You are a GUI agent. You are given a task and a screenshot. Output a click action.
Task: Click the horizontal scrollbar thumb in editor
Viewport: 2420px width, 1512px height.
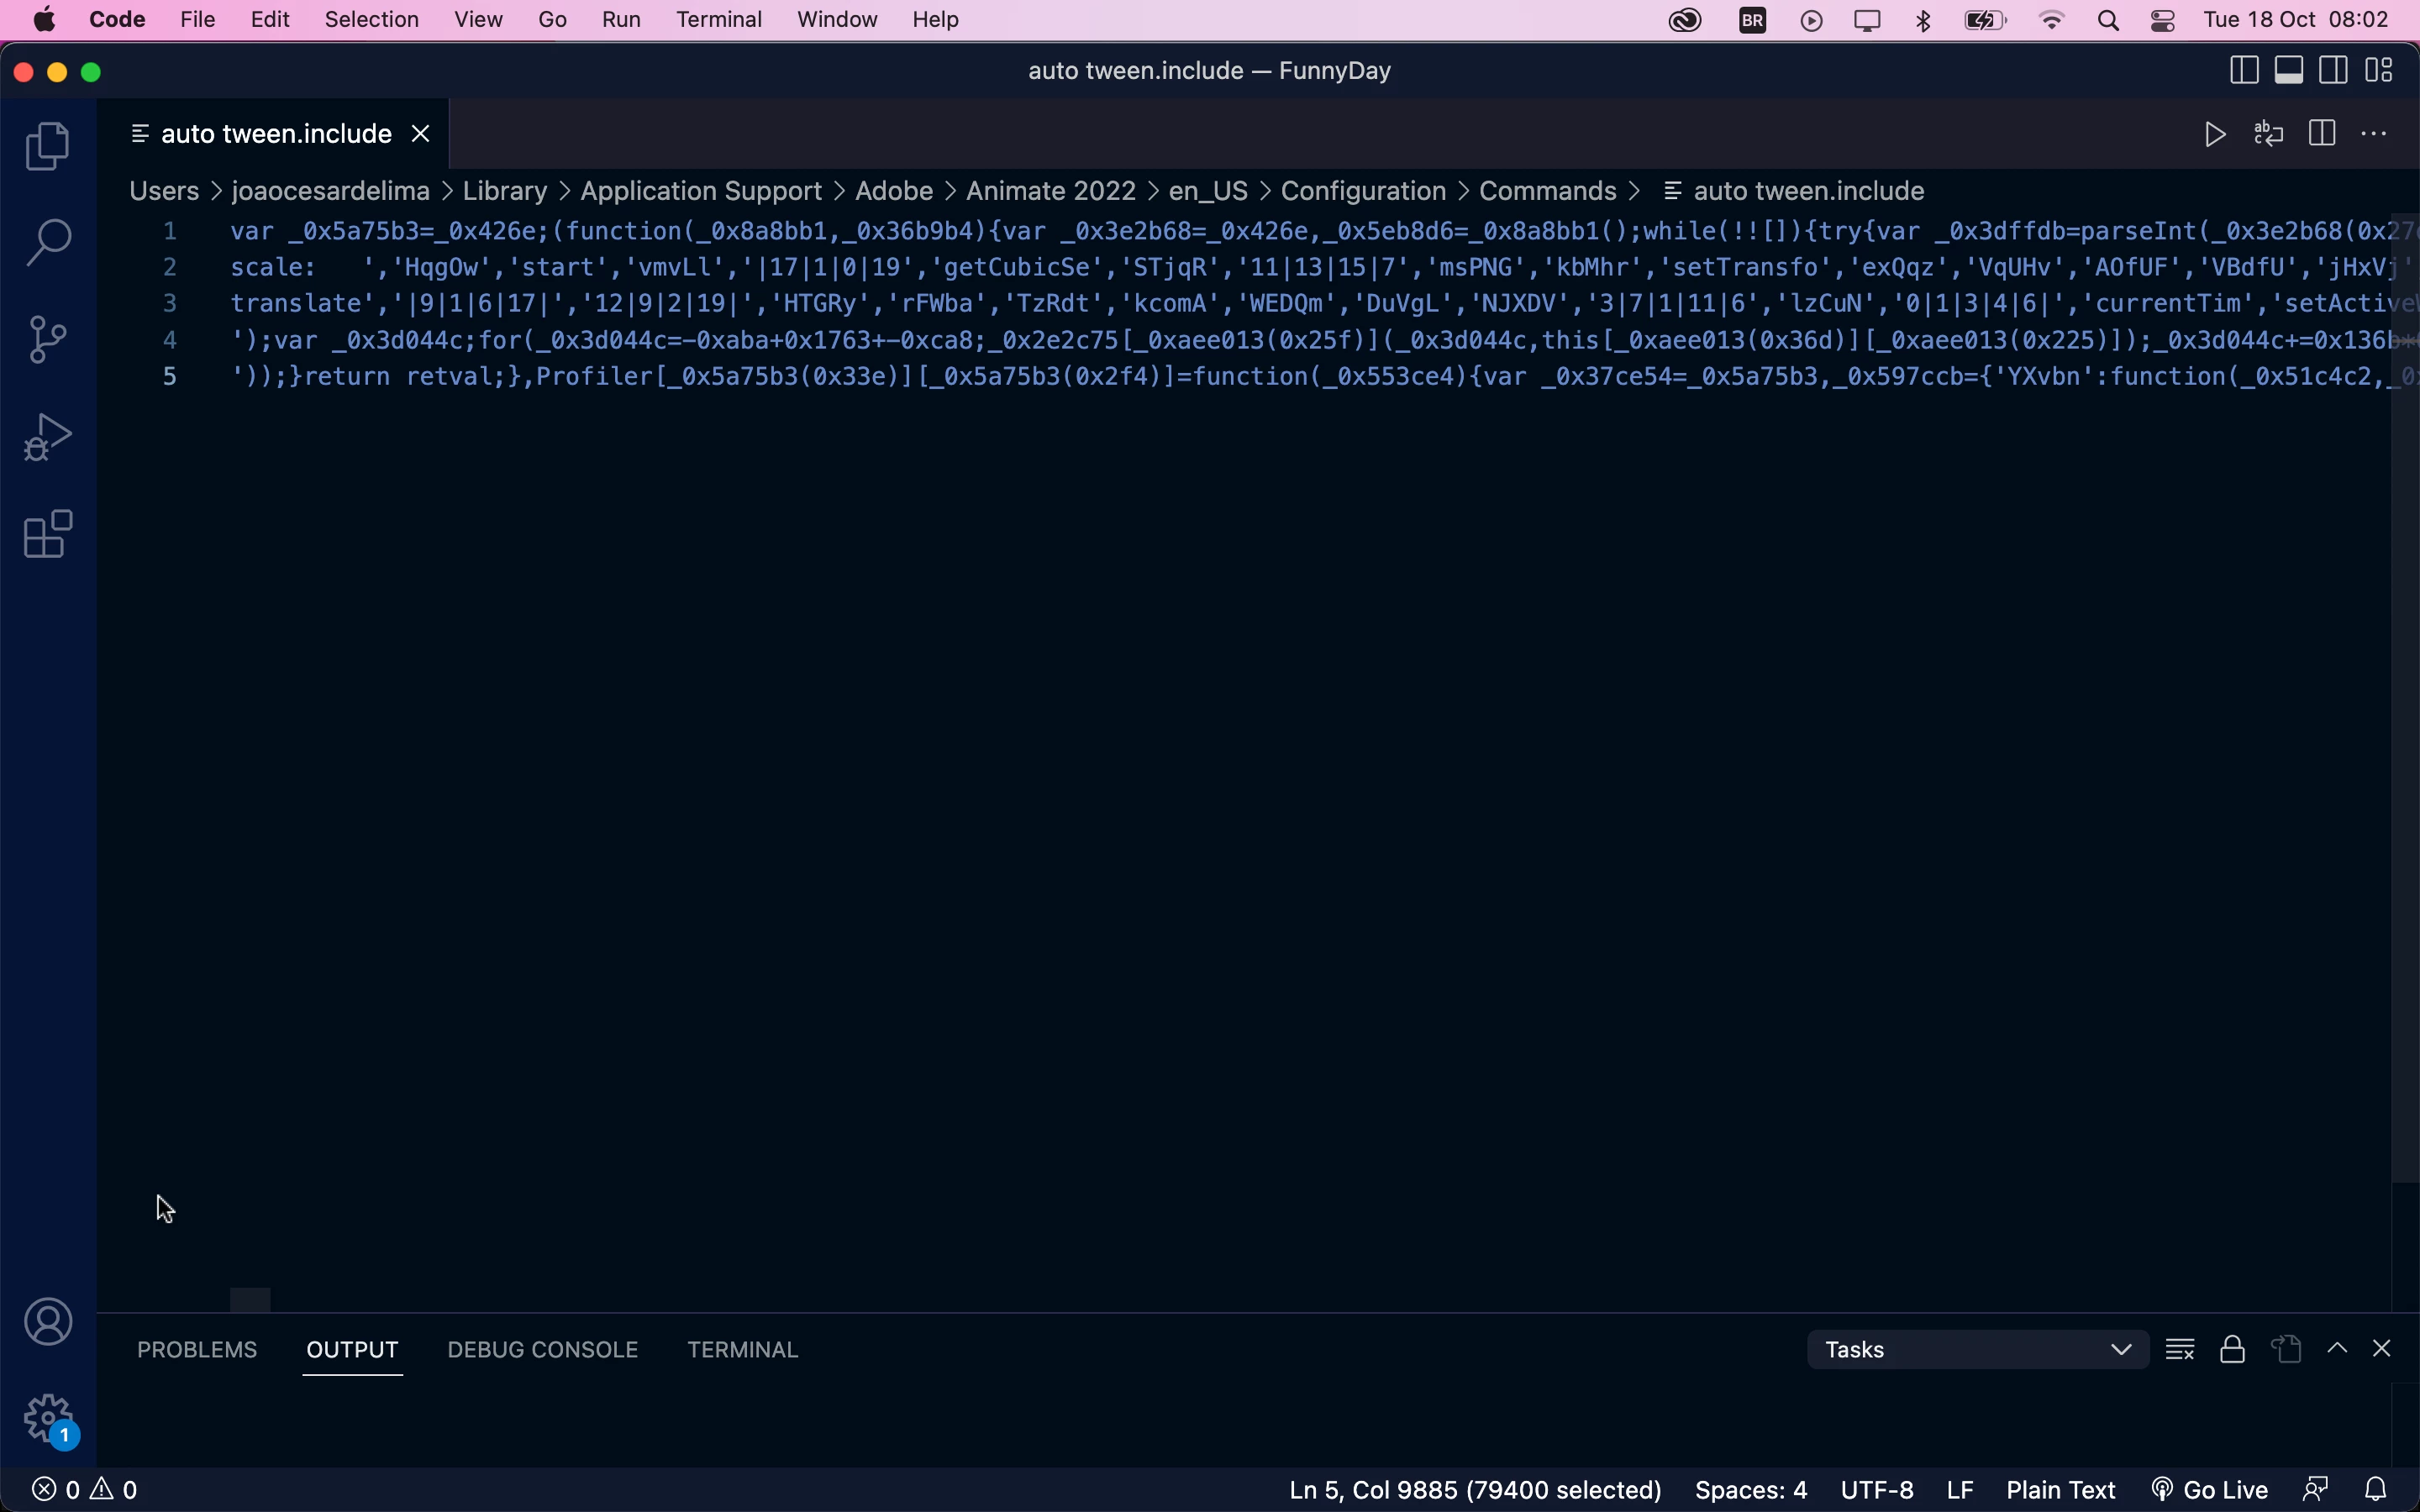(250, 1300)
